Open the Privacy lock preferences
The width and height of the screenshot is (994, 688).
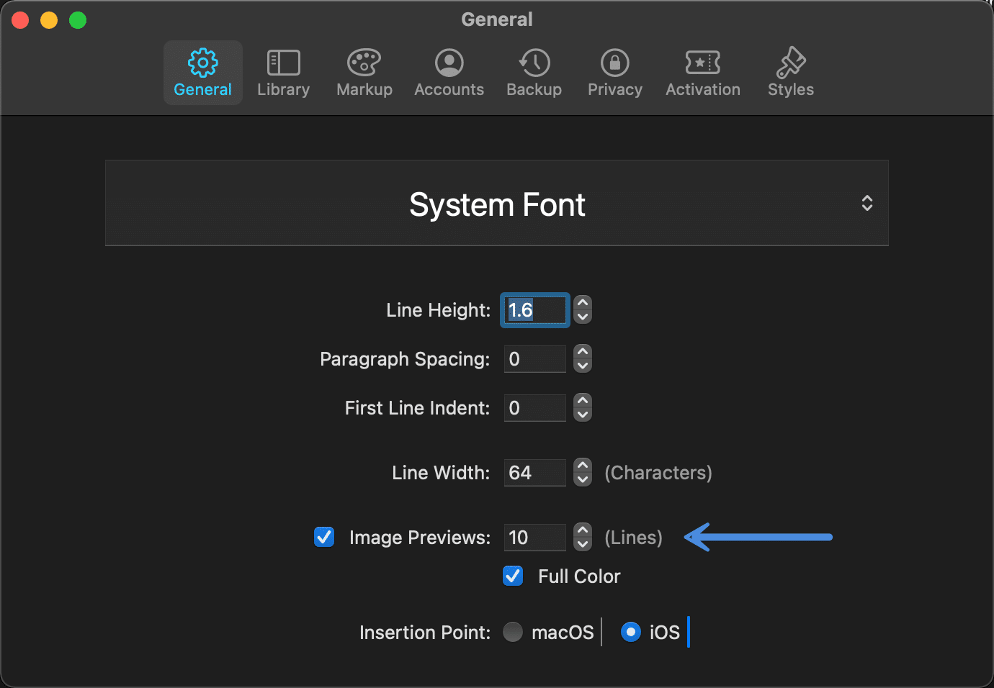click(x=614, y=73)
